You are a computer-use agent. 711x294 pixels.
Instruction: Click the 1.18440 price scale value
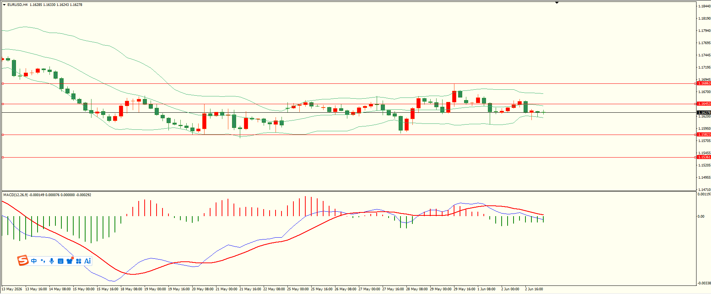(704, 6)
